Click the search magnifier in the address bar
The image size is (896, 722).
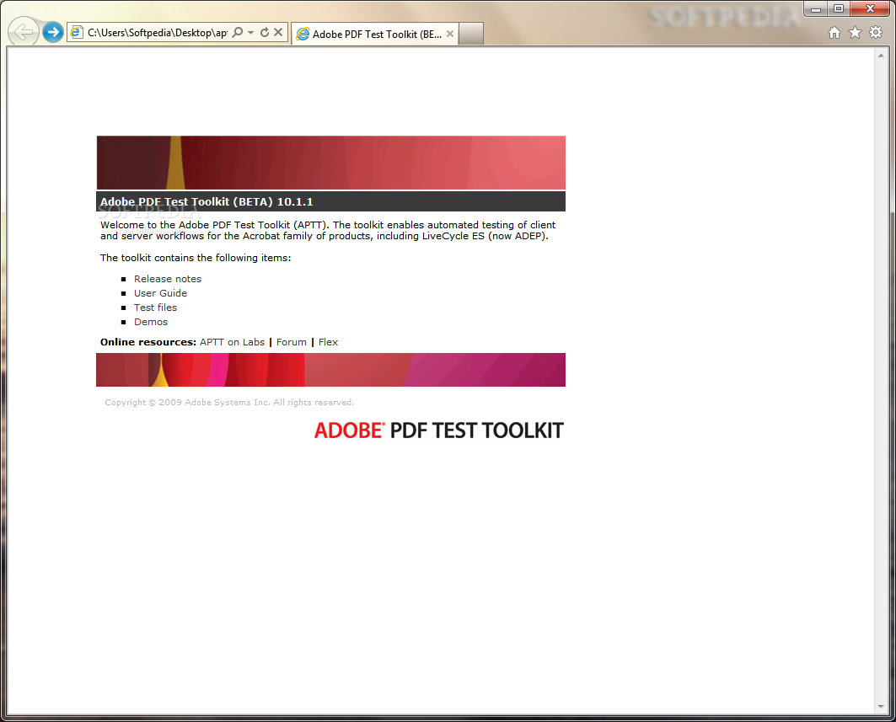[x=238, y=33]
